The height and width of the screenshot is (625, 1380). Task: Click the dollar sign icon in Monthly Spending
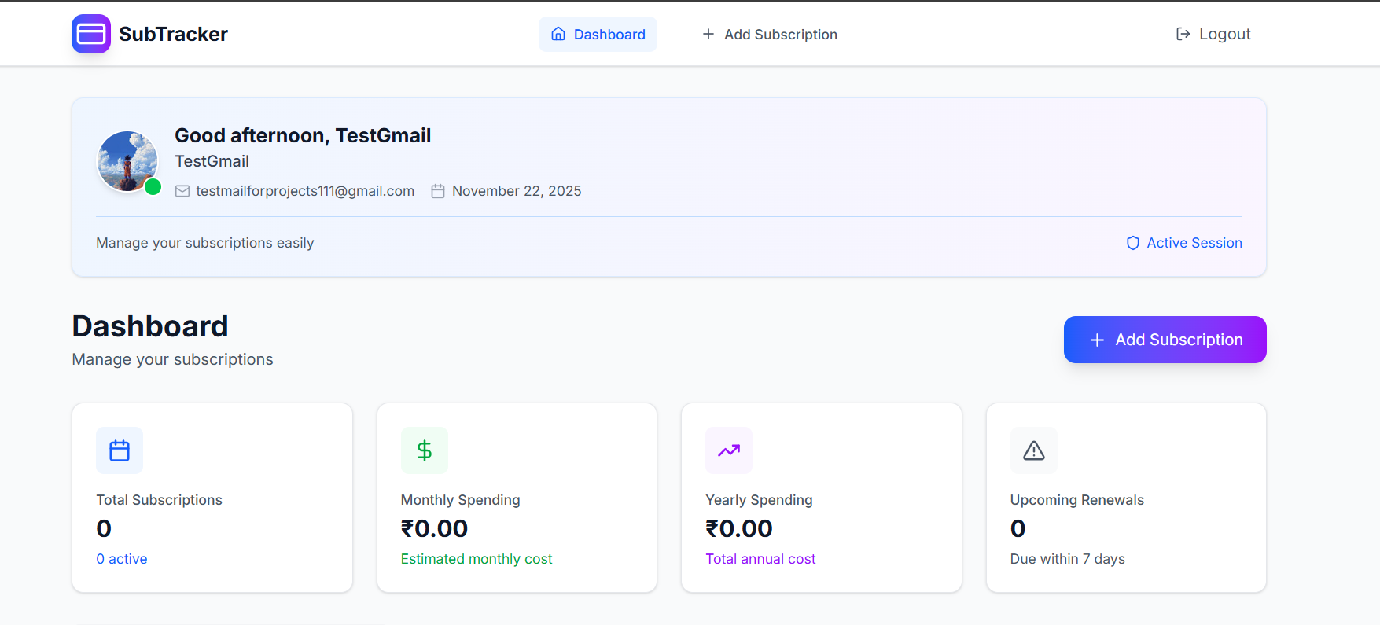coord(425,450)
